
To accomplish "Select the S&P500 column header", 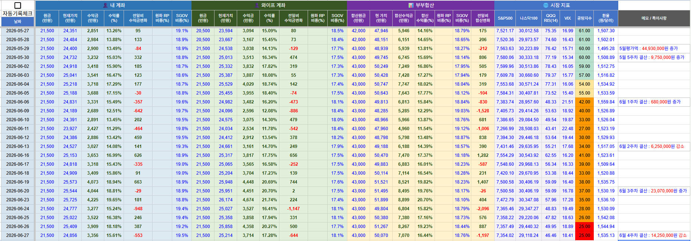I will click(505, 18).
